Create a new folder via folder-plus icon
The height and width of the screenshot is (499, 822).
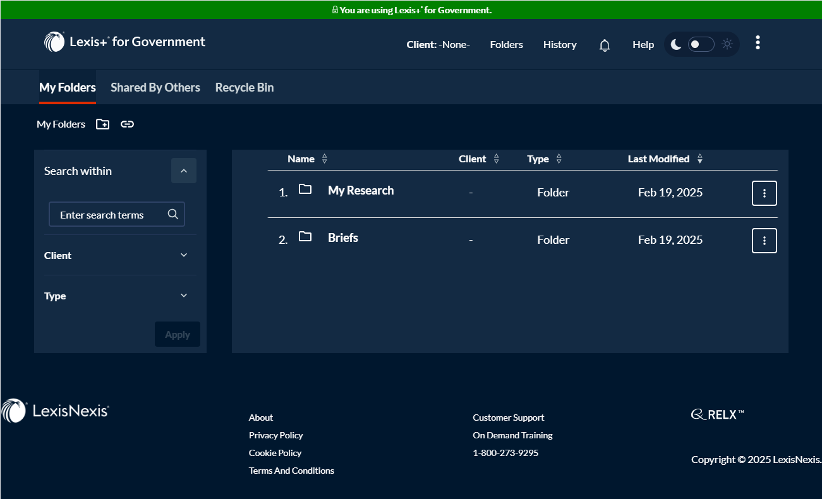tap(102, 124)
